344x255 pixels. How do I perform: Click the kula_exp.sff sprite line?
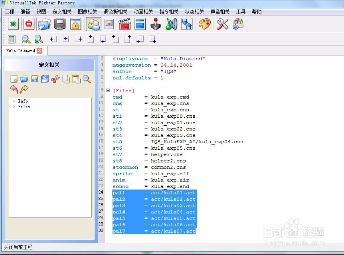(151, 174)
